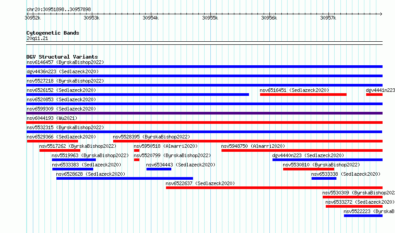Click the nsv5530810 red bar
This screenshot has height=233, width=395.
click(x=308, y=169)
